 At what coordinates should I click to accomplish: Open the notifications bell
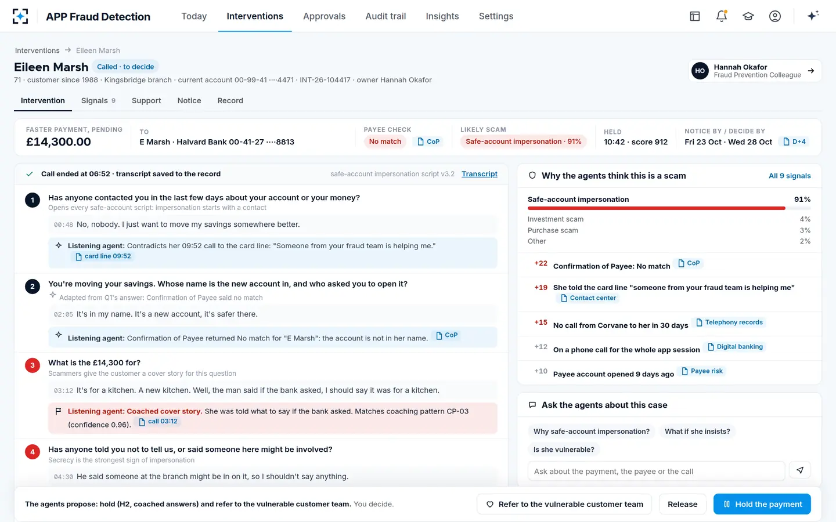tap(722, 16)
